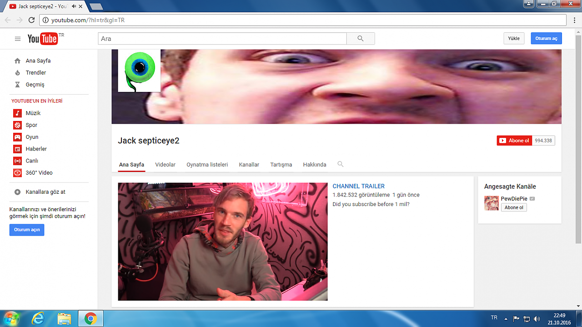This screenshot has height=327, width=582.
Task: Open the Oyun category icon
Action: click(x=17, y=137)
